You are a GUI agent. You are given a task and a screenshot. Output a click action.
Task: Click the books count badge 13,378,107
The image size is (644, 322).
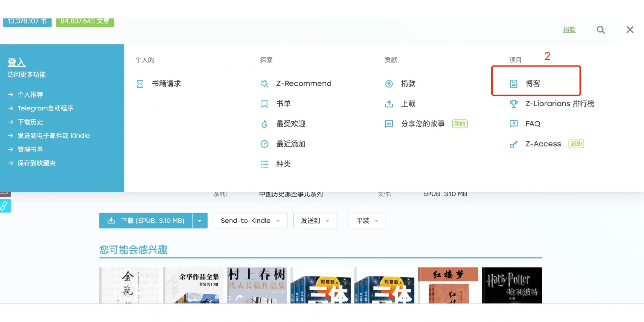point(27,22)
